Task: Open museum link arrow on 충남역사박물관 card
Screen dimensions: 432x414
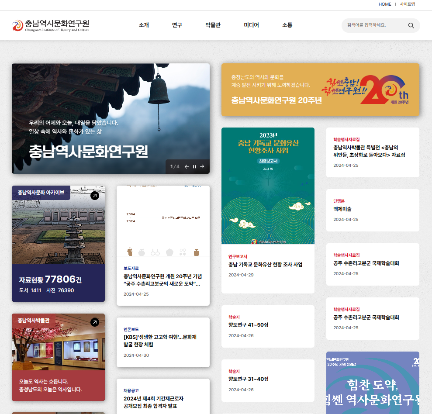Action: [95, 322]
